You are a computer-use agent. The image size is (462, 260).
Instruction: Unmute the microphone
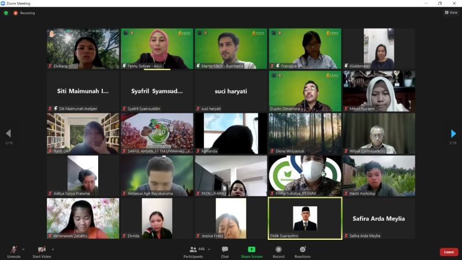coord(13,251)
